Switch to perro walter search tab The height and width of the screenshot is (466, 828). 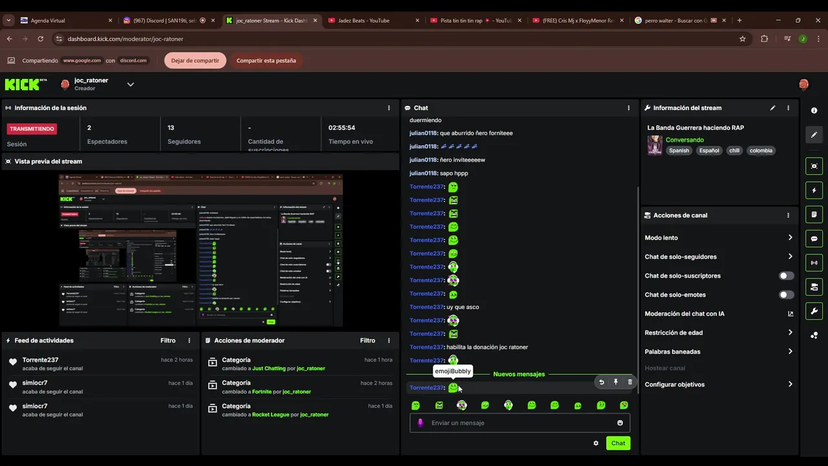pyautogui.click(x=679, y=21)
